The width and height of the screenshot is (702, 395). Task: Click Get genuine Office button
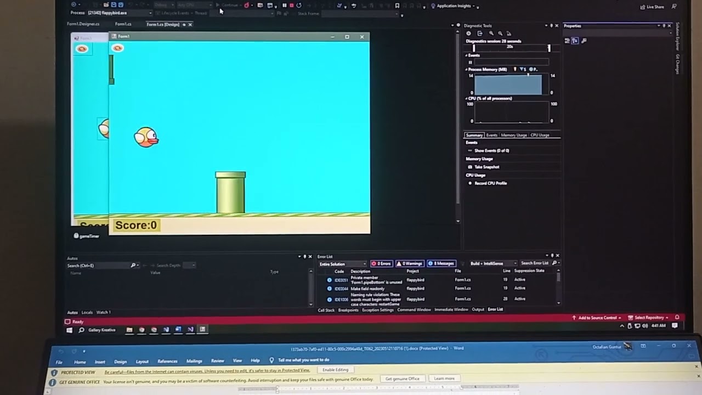(x=402, y=379)
